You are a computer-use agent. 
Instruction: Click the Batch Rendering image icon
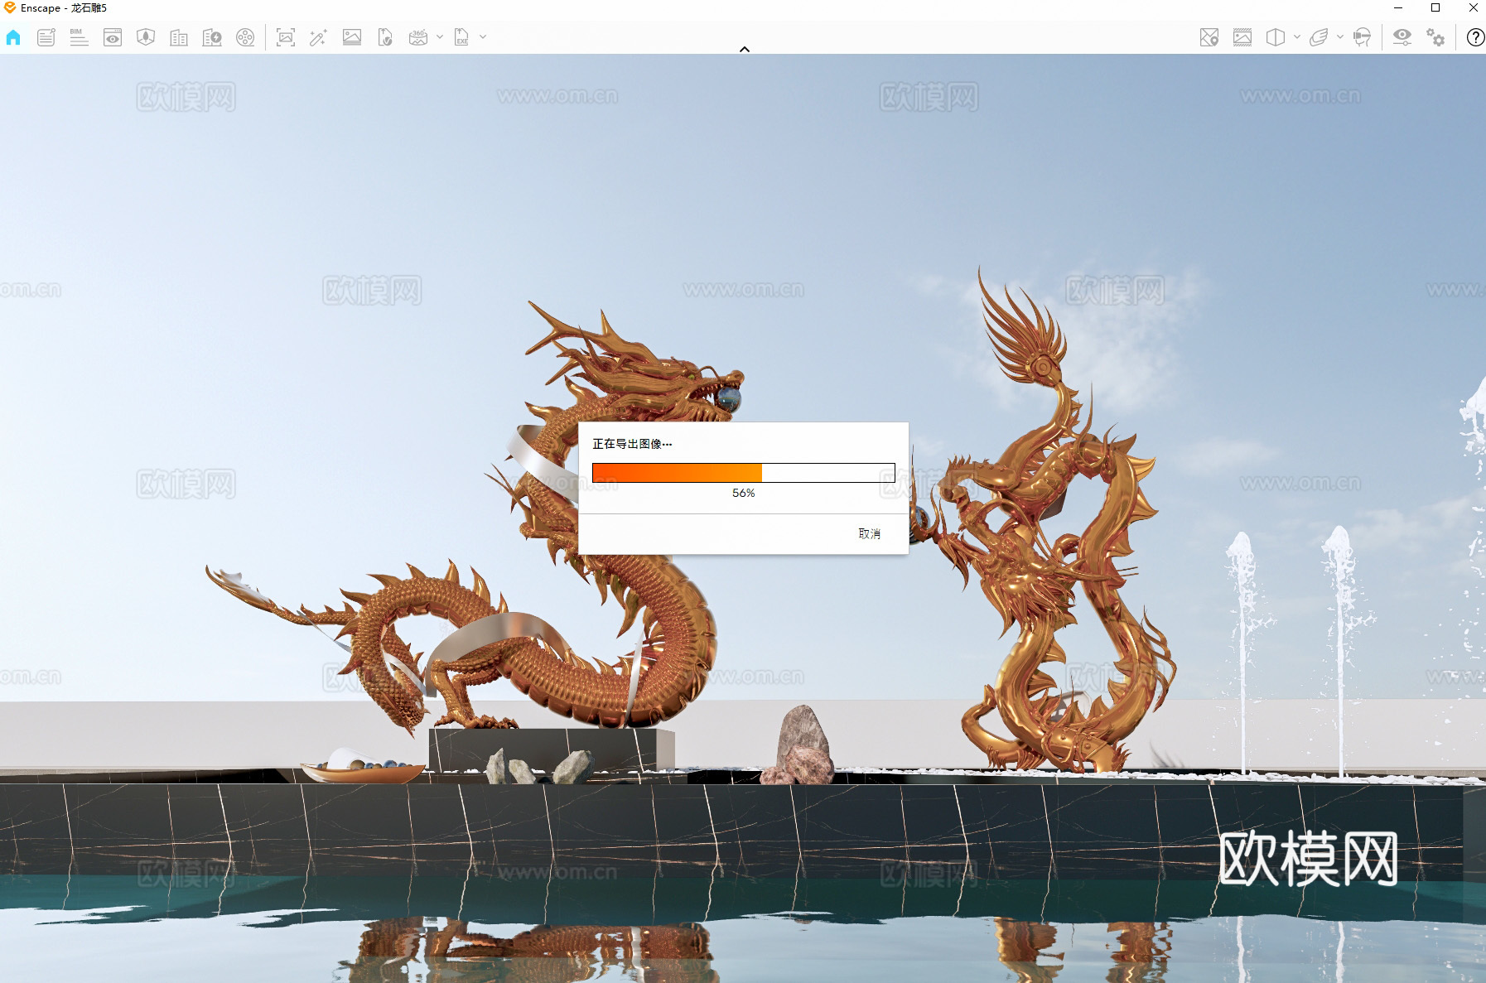(x=352, y=37)
